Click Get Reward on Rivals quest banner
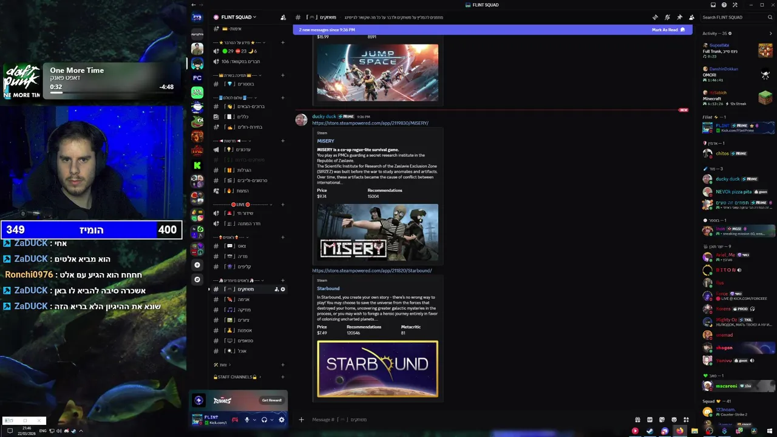777x437 pixels. click(x=271, y=400)
